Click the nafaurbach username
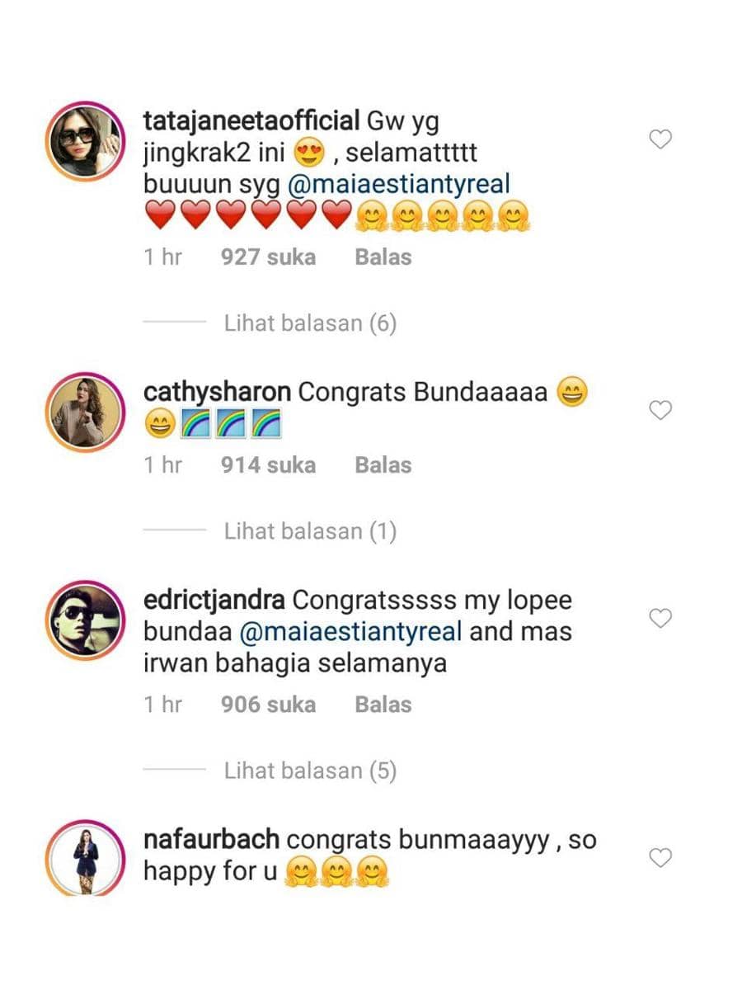The height and width of the screenshot is (990, 742). (213, 841)
